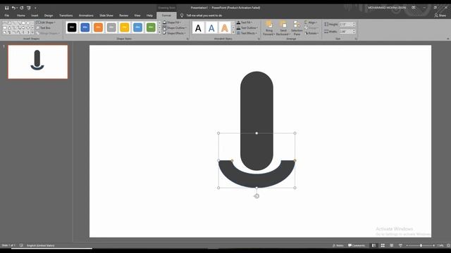Open the Size group dialog launcher
Image resolution: width=451 pixels, height=253 pixels.
point(356,39)
